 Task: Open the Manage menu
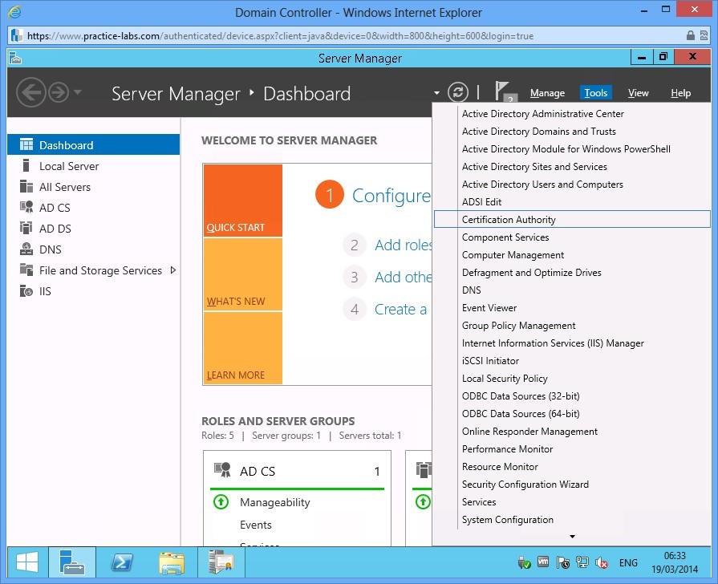point(547,93)
